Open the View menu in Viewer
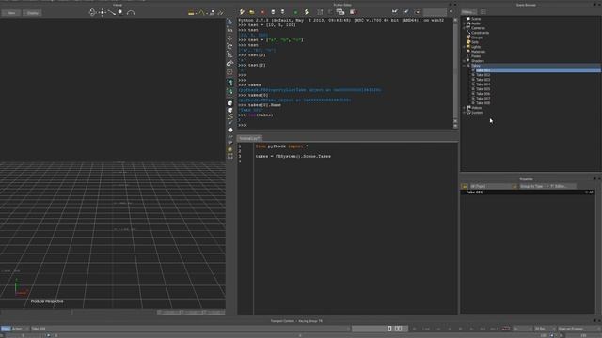This screenshot has width=602, height=338. 11,13
